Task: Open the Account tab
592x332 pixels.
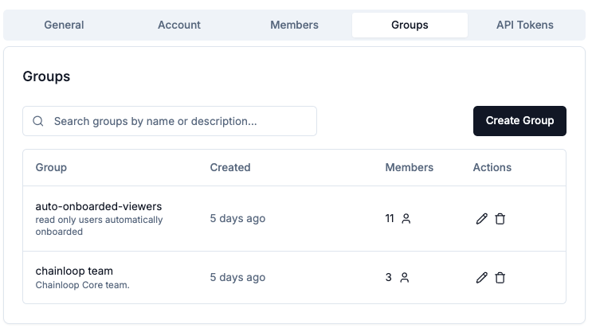Action: [x=179, y=25]
